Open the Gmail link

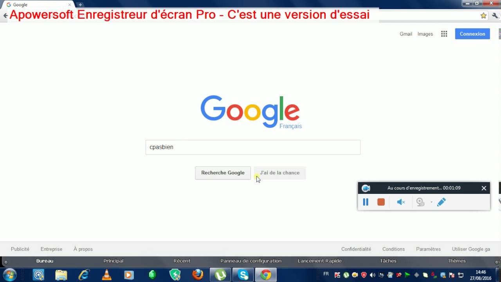(x=406, y=34)
